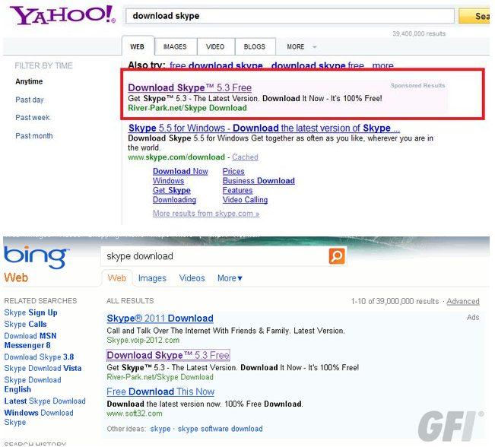Click the 'Features' sitelink

[237, 190]
